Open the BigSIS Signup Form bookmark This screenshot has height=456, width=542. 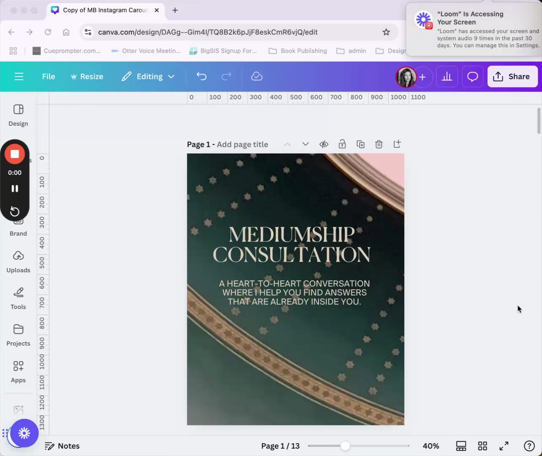coord(223,51)
